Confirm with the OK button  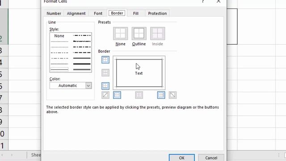click(182, 158)
